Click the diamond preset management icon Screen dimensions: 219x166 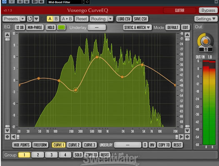click(x=87, y=2)
